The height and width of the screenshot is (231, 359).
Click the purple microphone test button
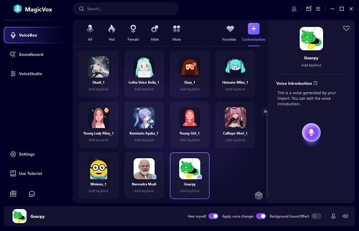point(311,132)
